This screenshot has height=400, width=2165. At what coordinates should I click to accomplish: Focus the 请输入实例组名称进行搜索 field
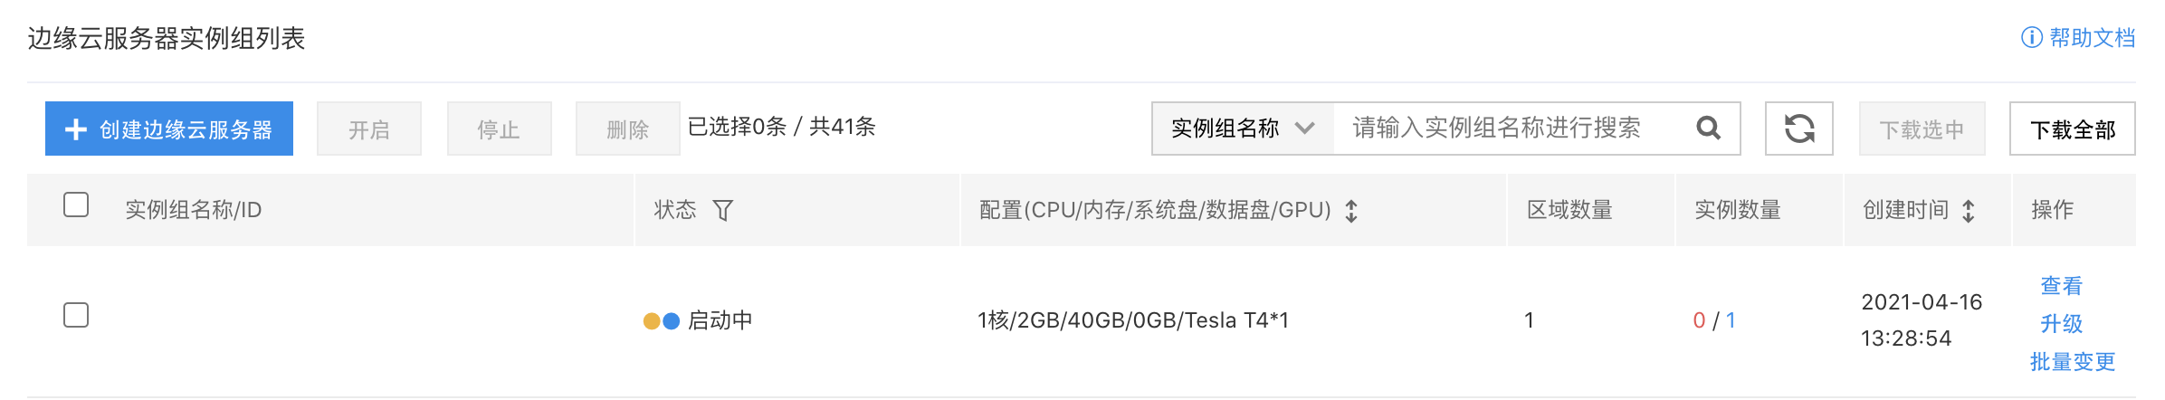pyautogui.click(x=1512, y=129)
